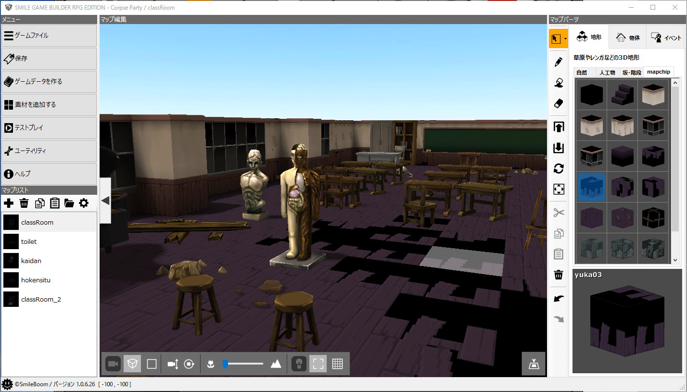Click 素材を追加する button
687x392 pixels.
pos(49,105)
